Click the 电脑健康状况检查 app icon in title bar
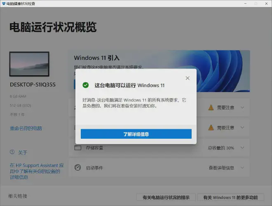 tap(4, 3)
